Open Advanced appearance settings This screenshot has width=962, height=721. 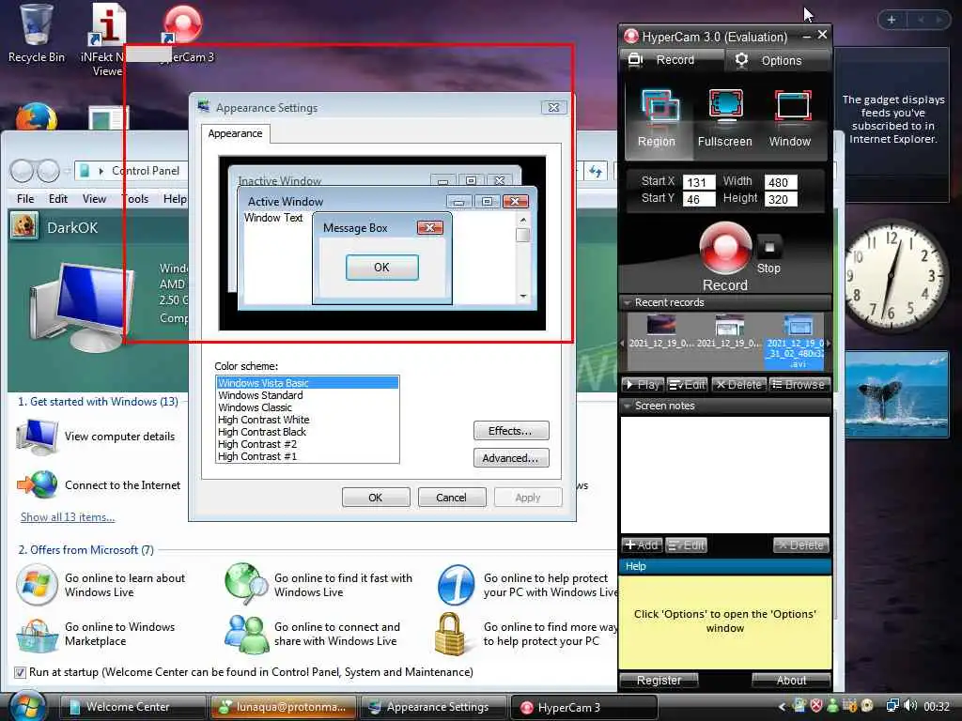pyautogui.click(x=511, y=458)
